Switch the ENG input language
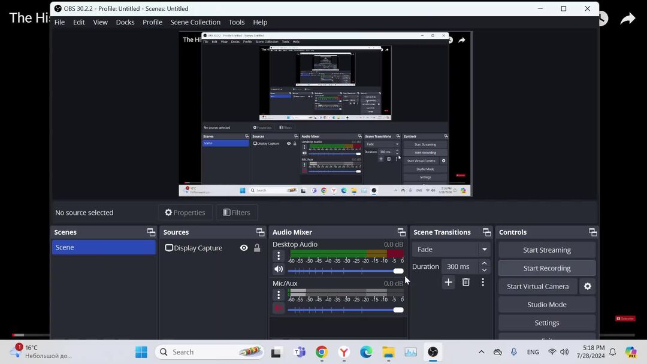 (533, 352)
